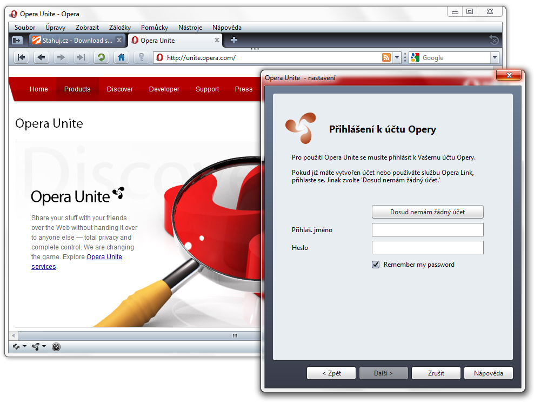This screenshot has height=402, width=534.
Task: Click the scrollbar left arrow
Action: [14, 335]
